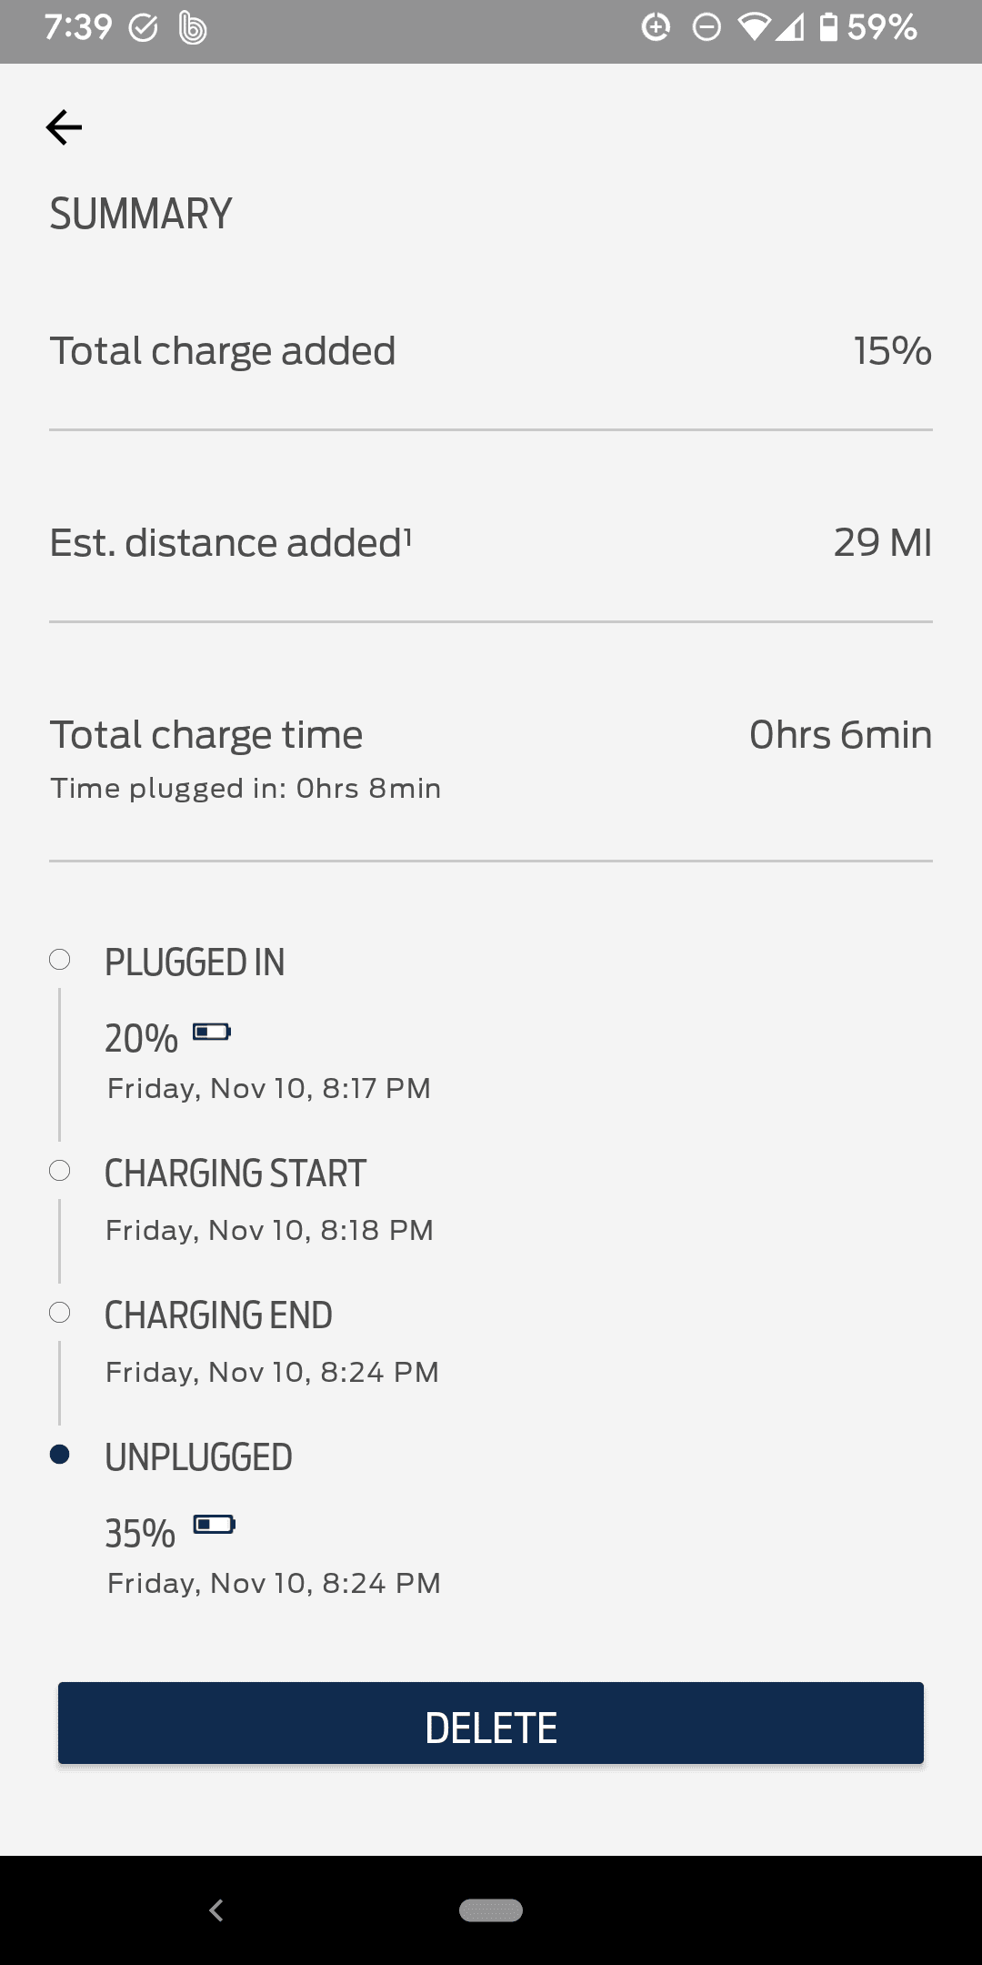Tap the Summary heading
The width and height of the screenshot is (982, 1965).
[x=141, y=215]
